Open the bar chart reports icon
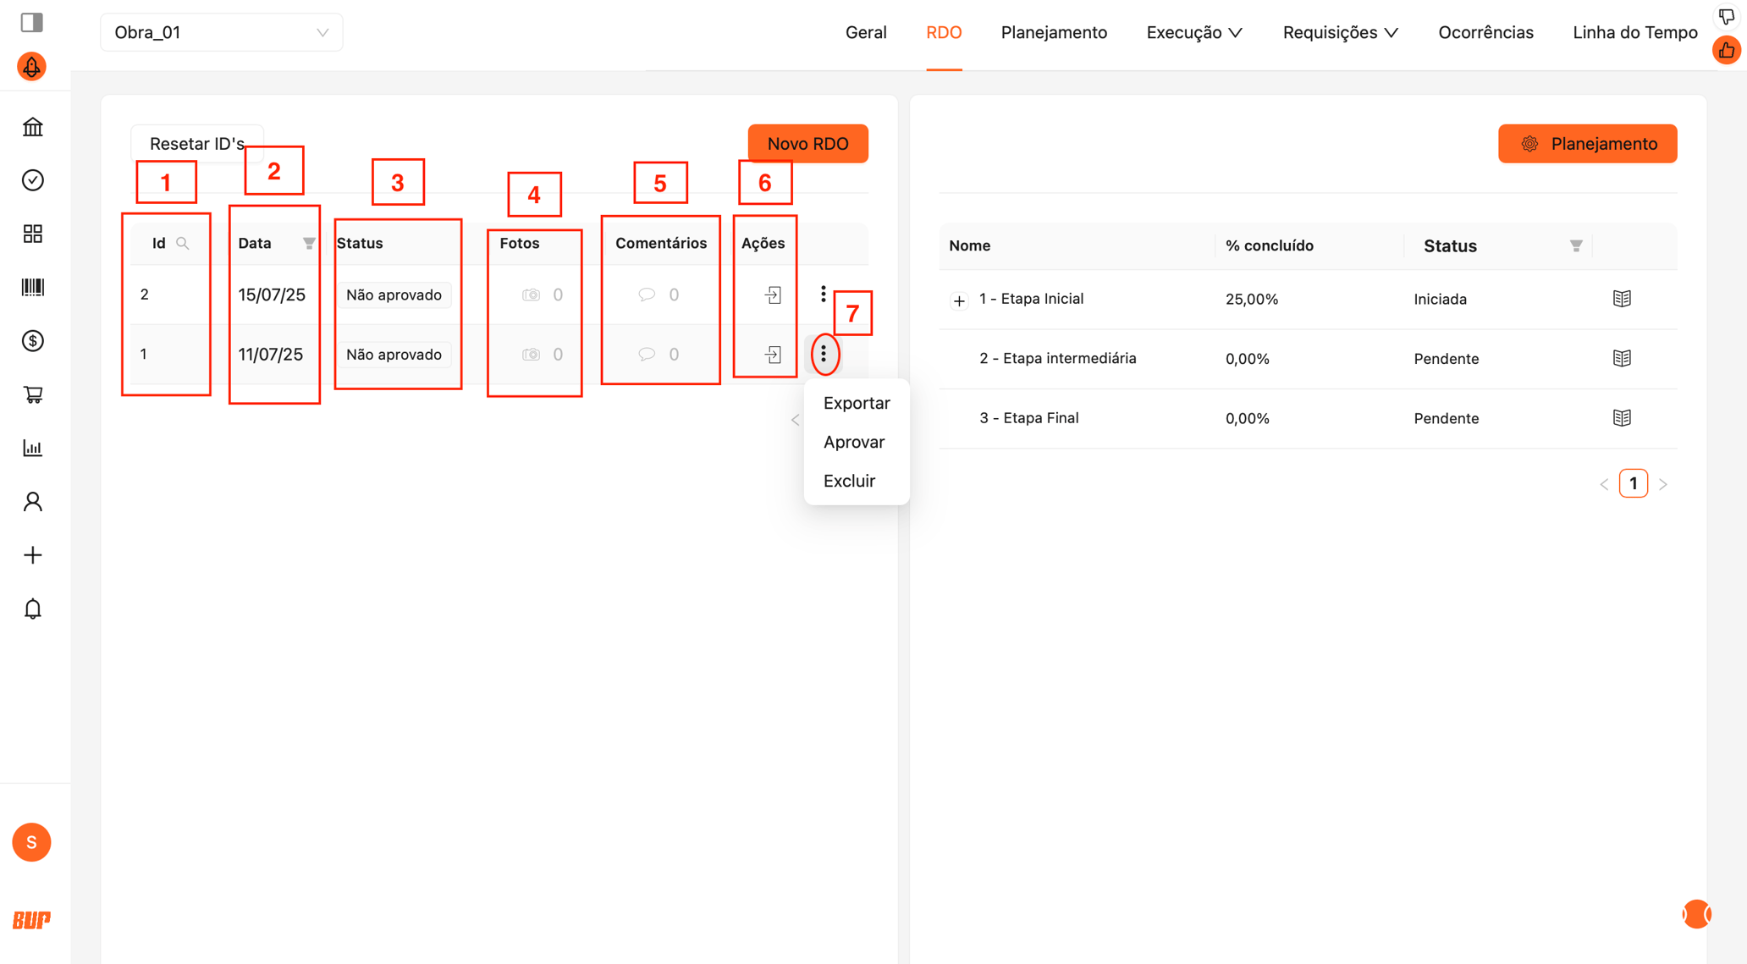This screenshot has height=964, width=1747. [x=32, y=448]
